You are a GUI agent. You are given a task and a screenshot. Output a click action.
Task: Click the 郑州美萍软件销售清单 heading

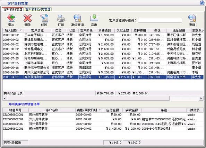(24, 104)
